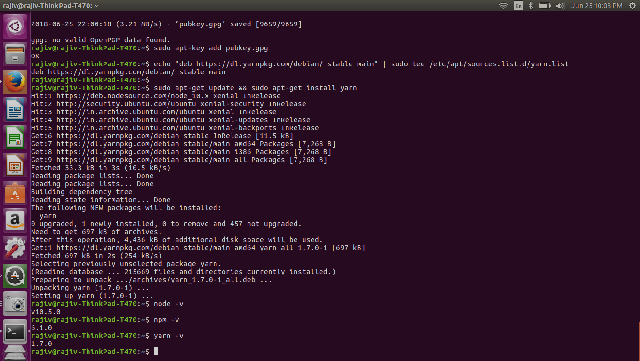
Task: Open the Screenshot camera tool icon
Action: (15, 304)
